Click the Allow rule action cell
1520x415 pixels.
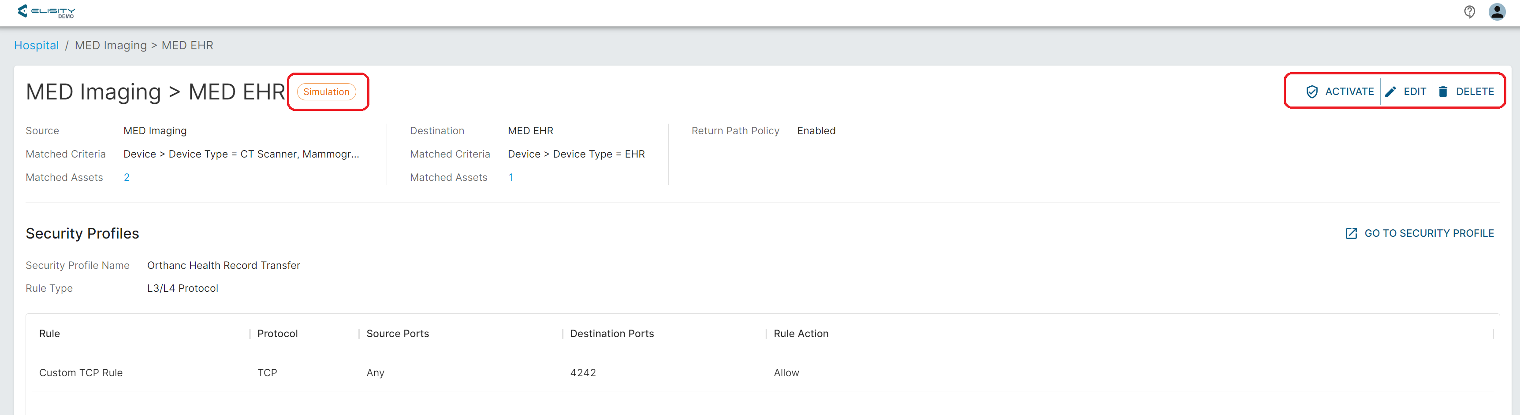tap(786, 373)
